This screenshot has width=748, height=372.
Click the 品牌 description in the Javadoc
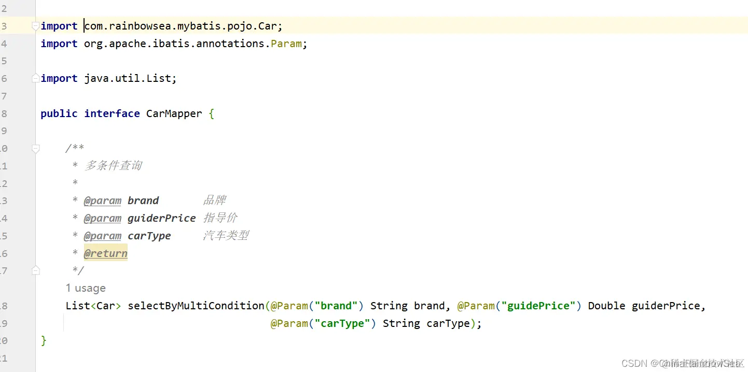214,201
